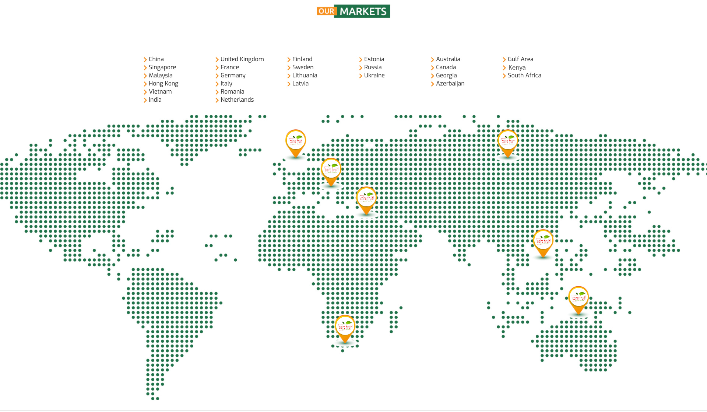This screenshot has width=707, height=412.
Task: Click the Australia market entry
Action: (448, 59)
